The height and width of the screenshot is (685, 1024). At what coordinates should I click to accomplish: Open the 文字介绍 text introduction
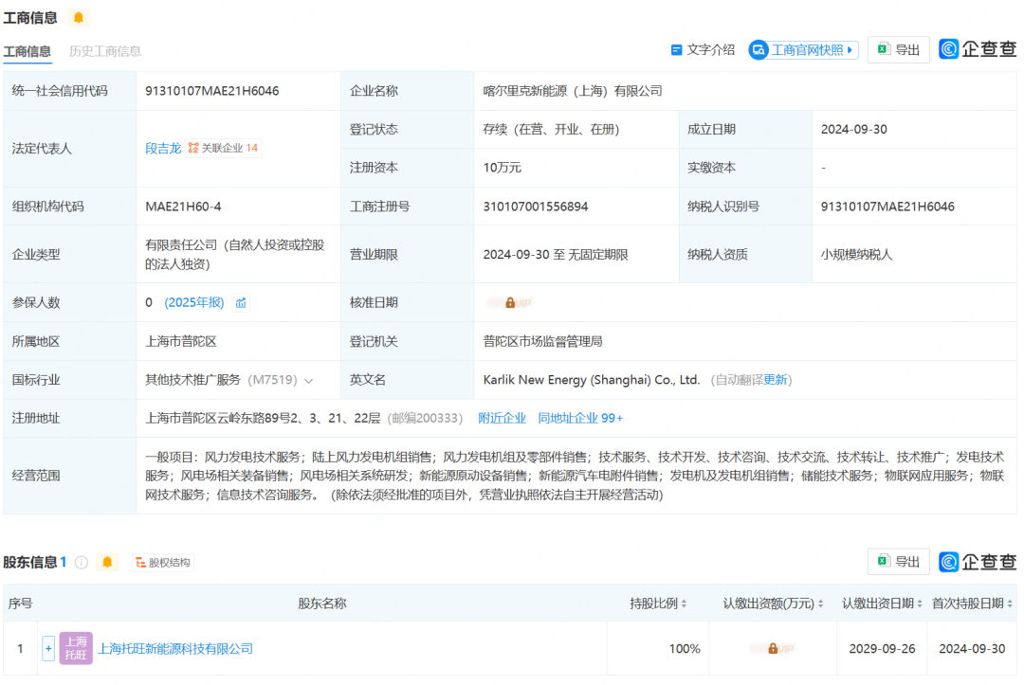[x=703, y=49]
